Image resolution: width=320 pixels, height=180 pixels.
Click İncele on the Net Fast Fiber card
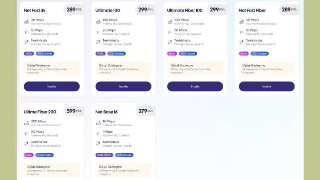click(267, 86)
